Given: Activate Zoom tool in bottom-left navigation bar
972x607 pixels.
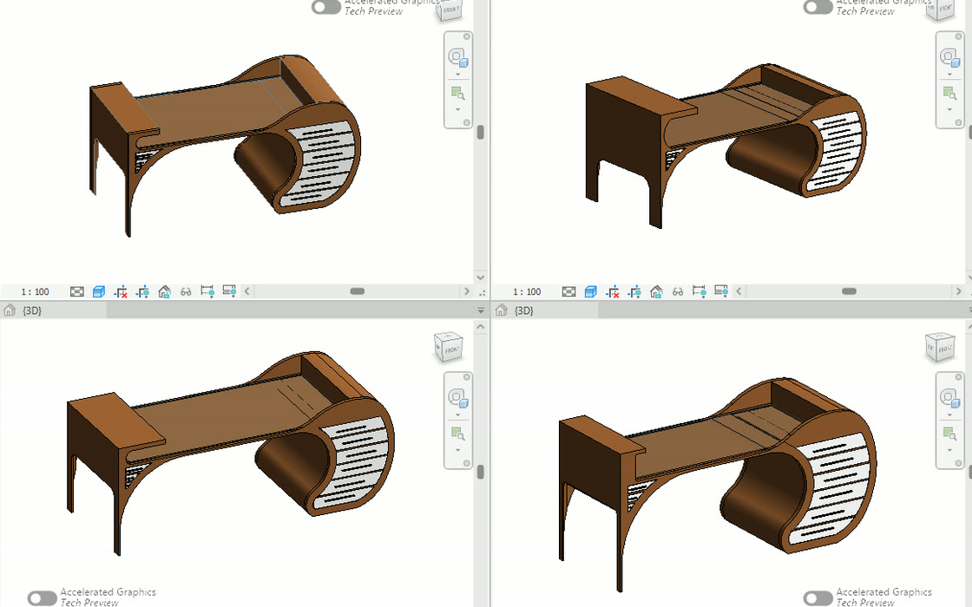Looking at the screenshot, I should pyautogui.click(x=458, y=434).
